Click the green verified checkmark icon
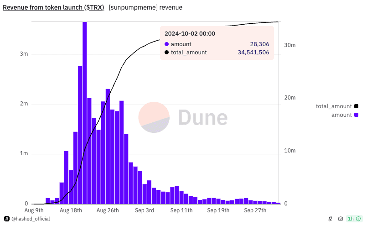Screen dimensions: 367x226 point(358,219)
